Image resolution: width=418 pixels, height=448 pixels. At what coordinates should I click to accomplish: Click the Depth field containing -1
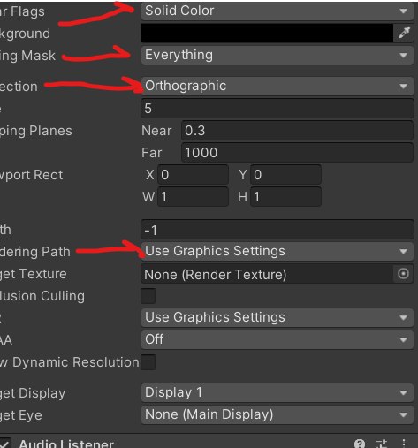pyautogui.click(x=277, y=230)
